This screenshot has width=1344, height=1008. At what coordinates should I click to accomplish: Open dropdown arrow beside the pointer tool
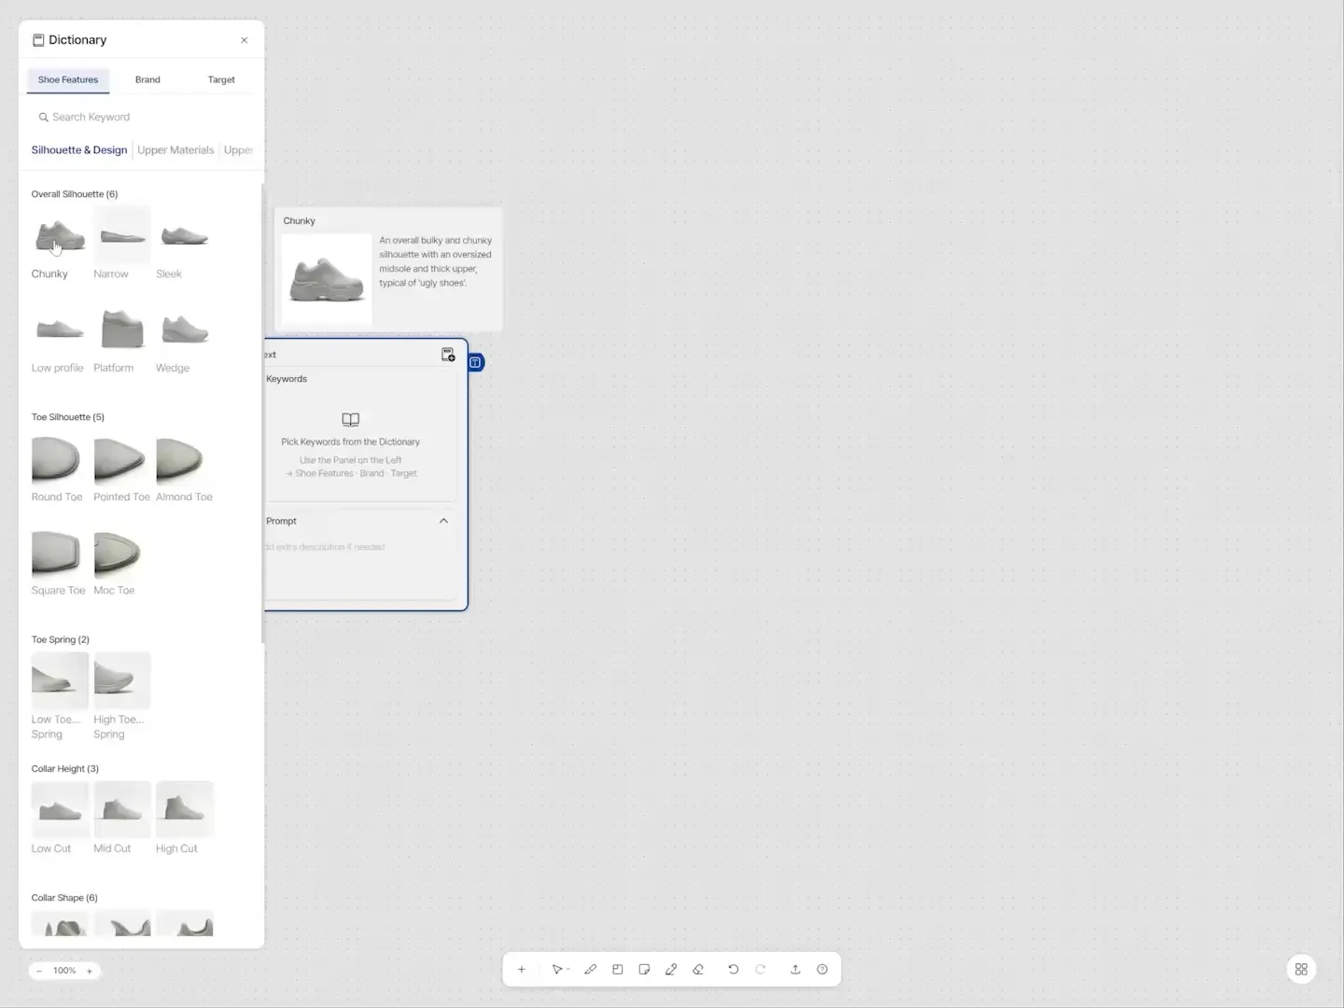(x=568, y=970)
